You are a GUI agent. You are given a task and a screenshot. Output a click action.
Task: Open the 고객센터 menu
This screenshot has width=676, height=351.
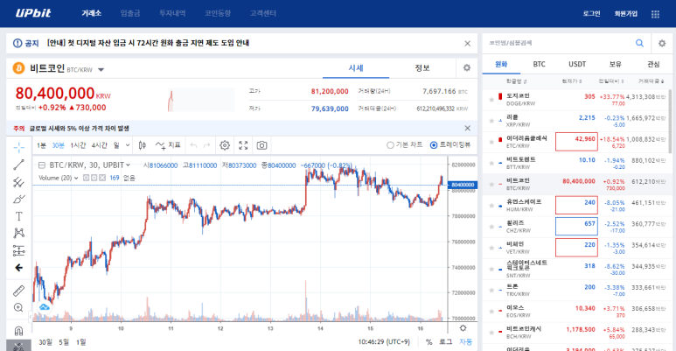263,13
